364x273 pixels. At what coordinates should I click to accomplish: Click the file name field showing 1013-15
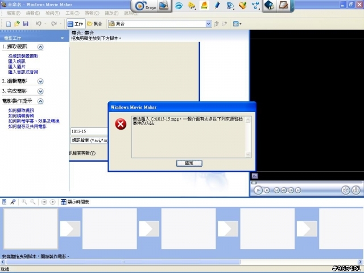point(89,131)
